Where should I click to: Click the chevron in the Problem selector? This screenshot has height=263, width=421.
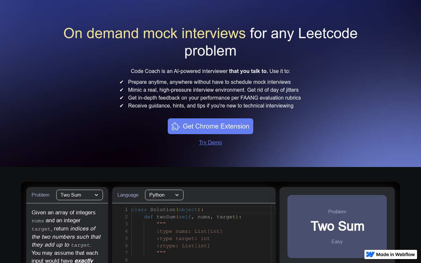point(96,195)
